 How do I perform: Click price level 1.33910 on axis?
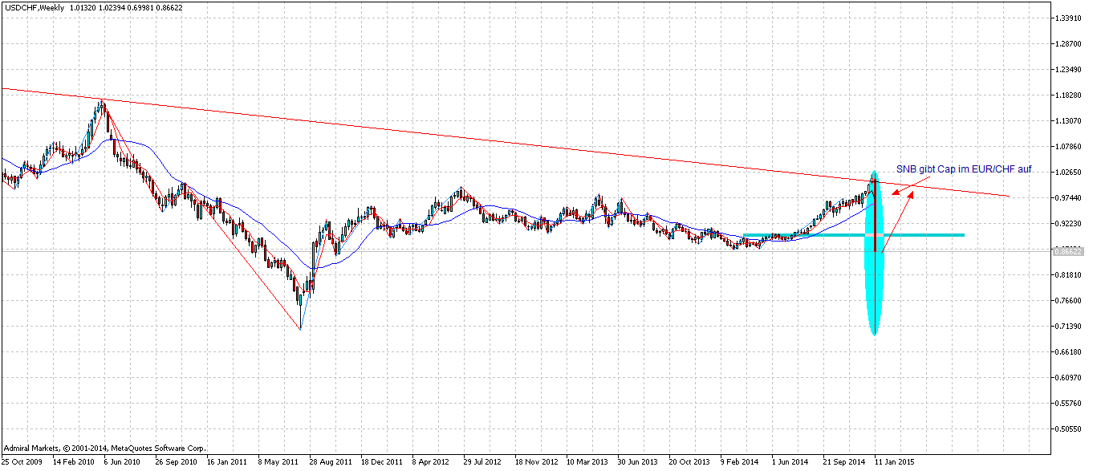pyautogui.click(x=1067, y=18)
